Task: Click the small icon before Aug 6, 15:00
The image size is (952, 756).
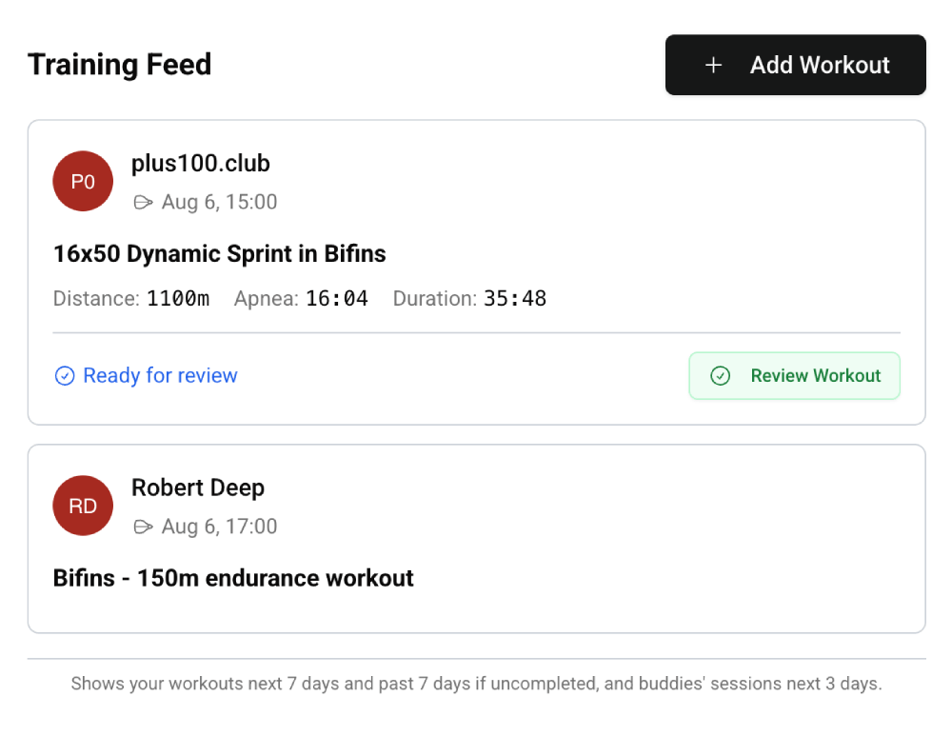Action: 143,202
